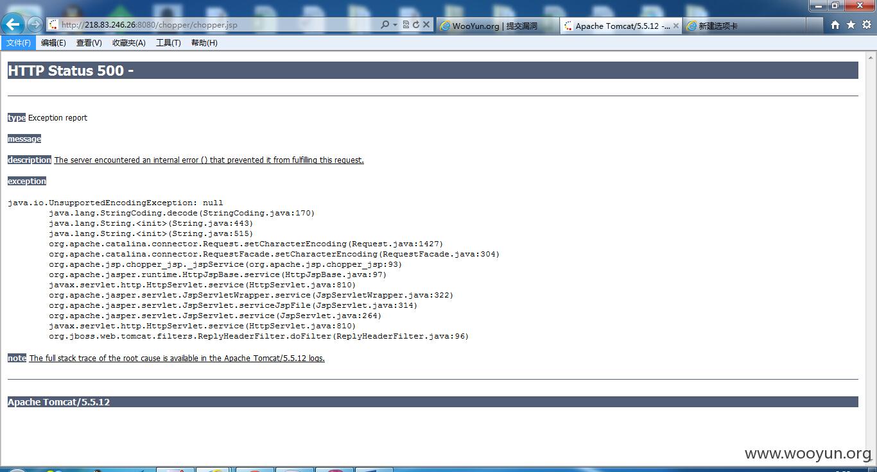Click the 'message' label

click(x=24, y=139)
